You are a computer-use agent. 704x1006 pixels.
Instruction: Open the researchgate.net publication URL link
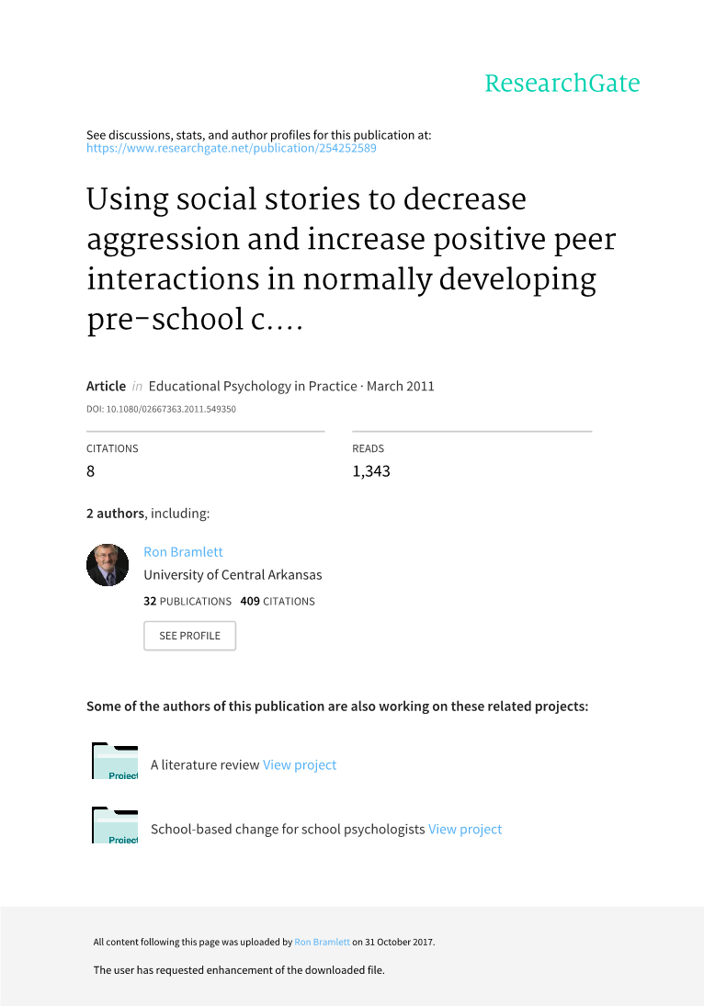pyautogui.click(x=231, y=148)
